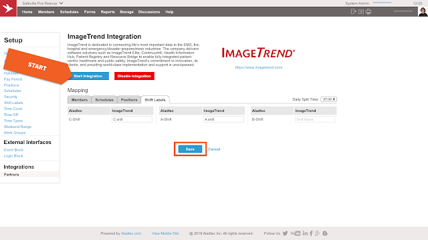Click the C-Shift label text
The image size is (428, 240).
click(74, 119)
